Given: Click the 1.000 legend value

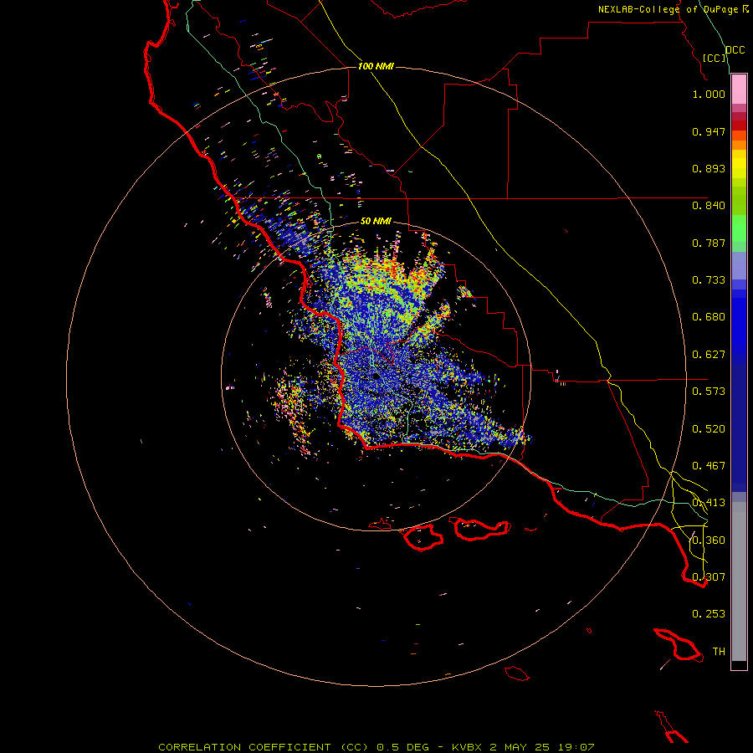Looking at the screenshot, I should [709, 94].
